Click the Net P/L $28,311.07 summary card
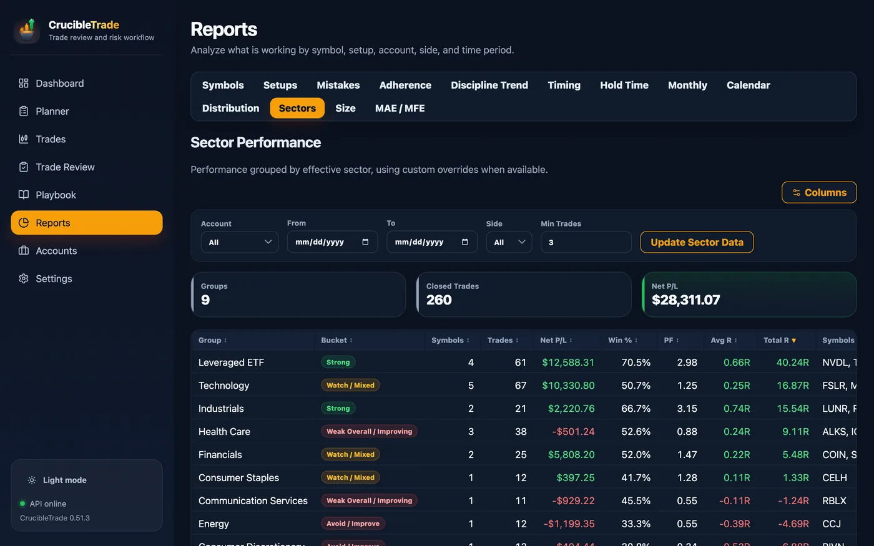 (749, 295)
